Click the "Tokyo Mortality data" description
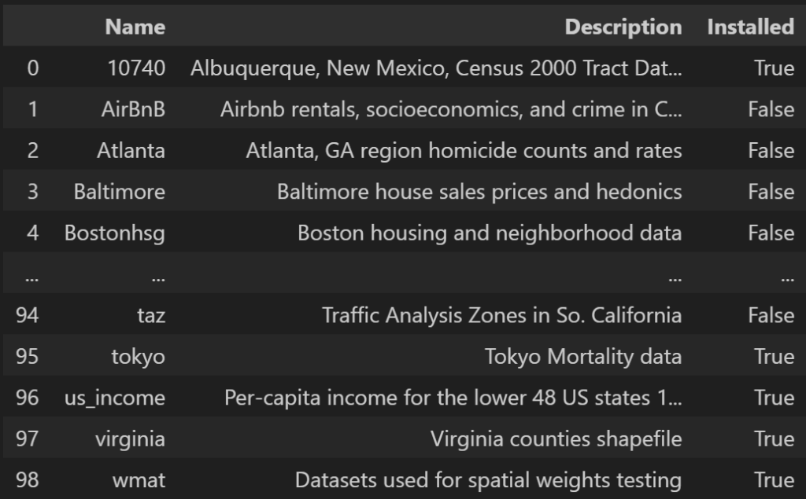Screen dimensions: 806x499 coord(582,357)
